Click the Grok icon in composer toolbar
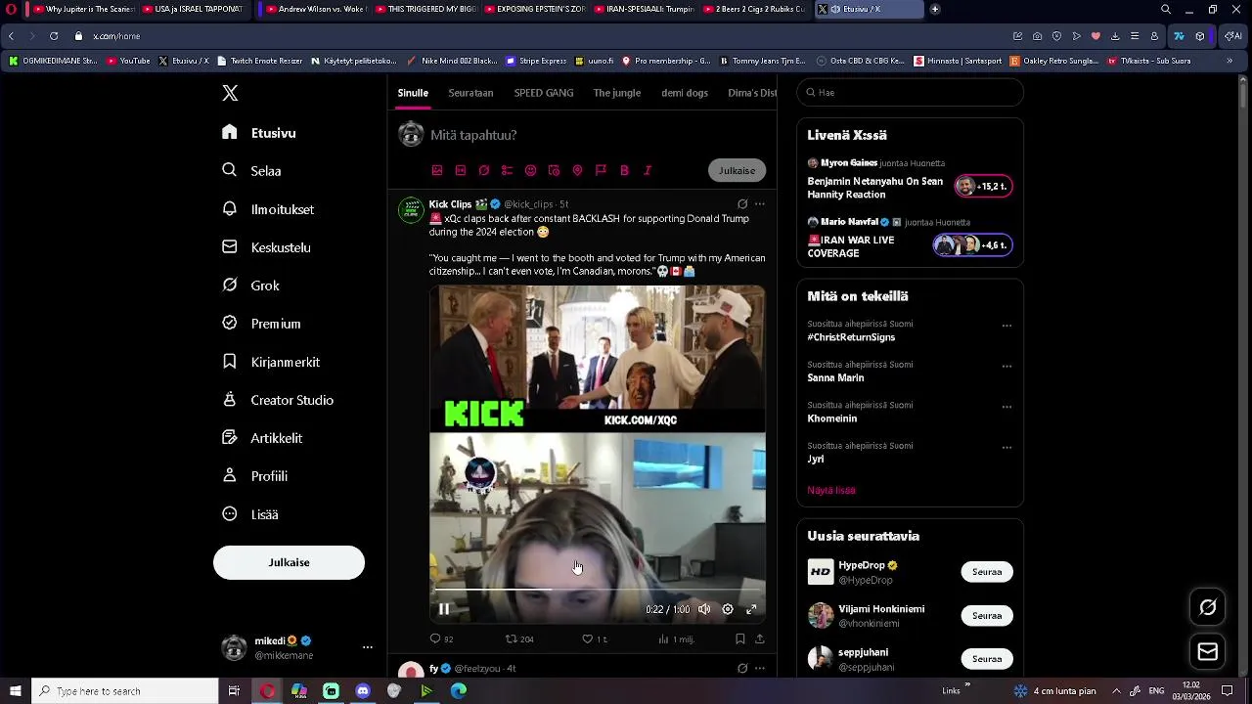The image size is (1252, 704). pyautogui.click(x=484, y=170)
